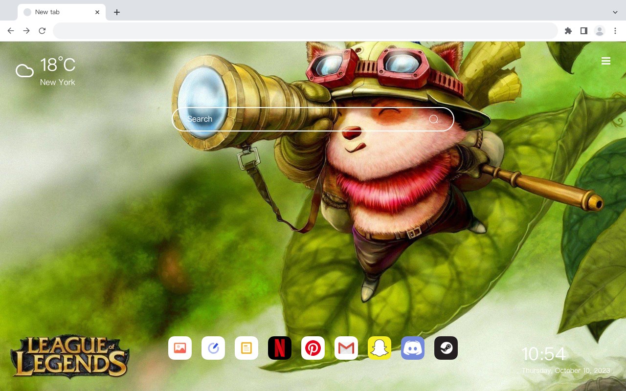Image resolution: width=626 pixels, height=391 pixels.
Task: Reload the current page
Action: pos(42,31)
